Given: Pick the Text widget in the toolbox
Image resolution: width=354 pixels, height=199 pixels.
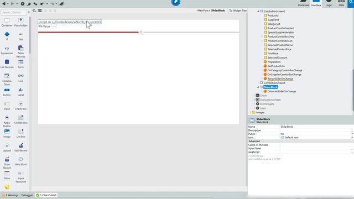Looking at the screenshot, I should click(x=21, y=36).
